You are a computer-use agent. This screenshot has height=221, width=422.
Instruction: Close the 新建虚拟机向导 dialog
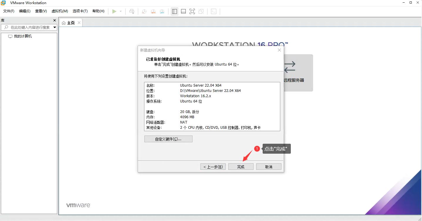click(279, 50)
